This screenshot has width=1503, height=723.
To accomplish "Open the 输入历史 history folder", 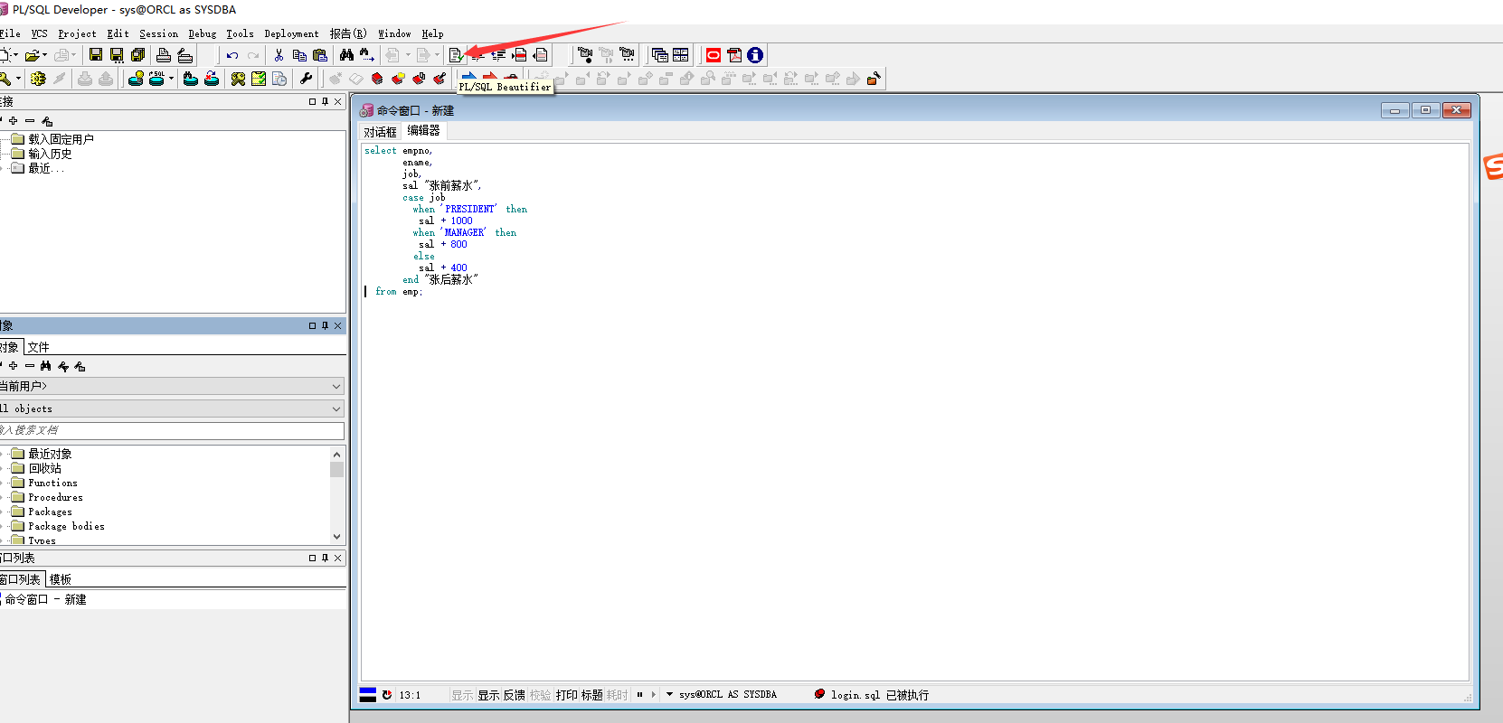I will (41, 154).
